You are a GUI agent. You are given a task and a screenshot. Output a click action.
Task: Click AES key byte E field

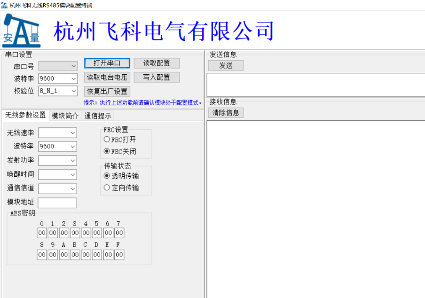click(x=108, y=255)
